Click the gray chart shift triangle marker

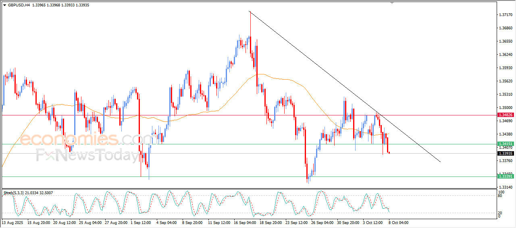click(x=391, y=3)
